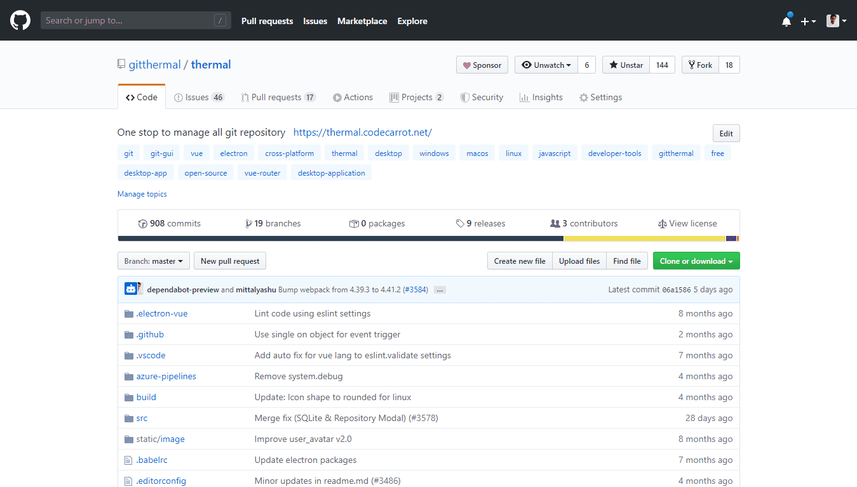The width and height of the screenshot is (857, 487).
Task: Click Unstar button
Action: pyautogui.click(x=626, y=65)
